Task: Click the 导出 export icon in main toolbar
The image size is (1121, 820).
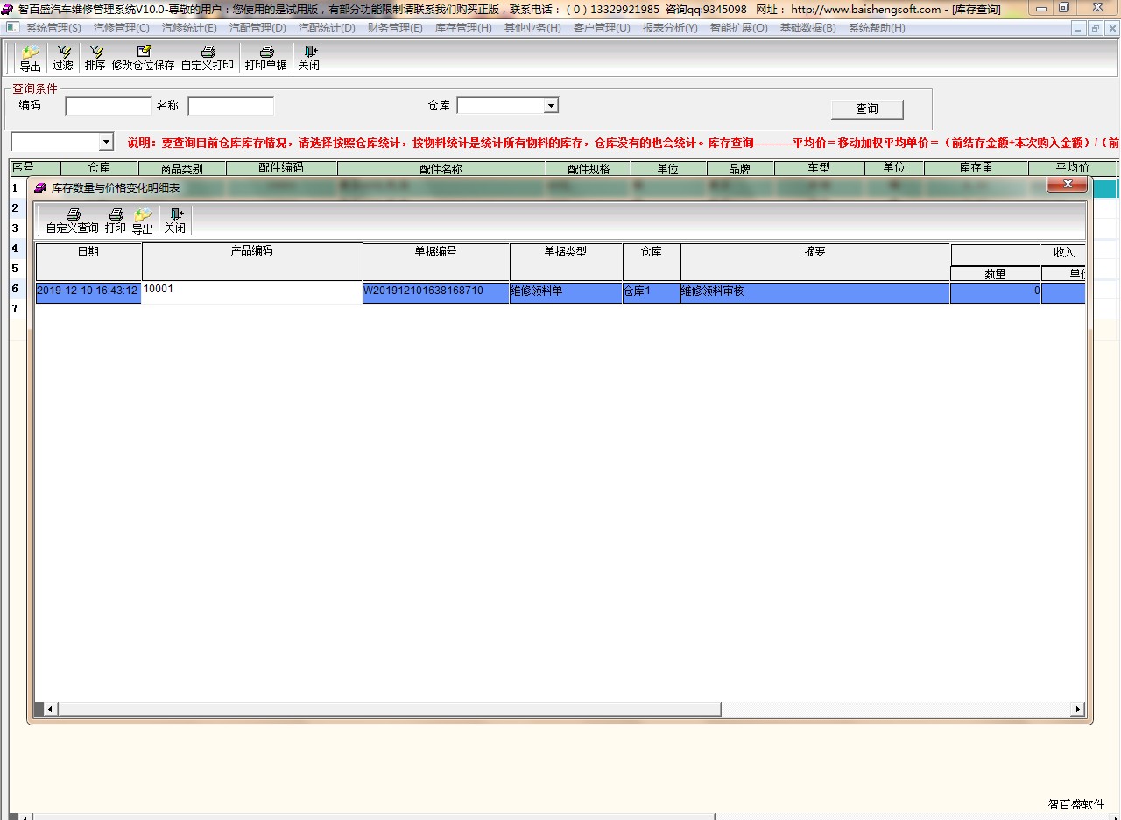Action: [x=30, y=53]
